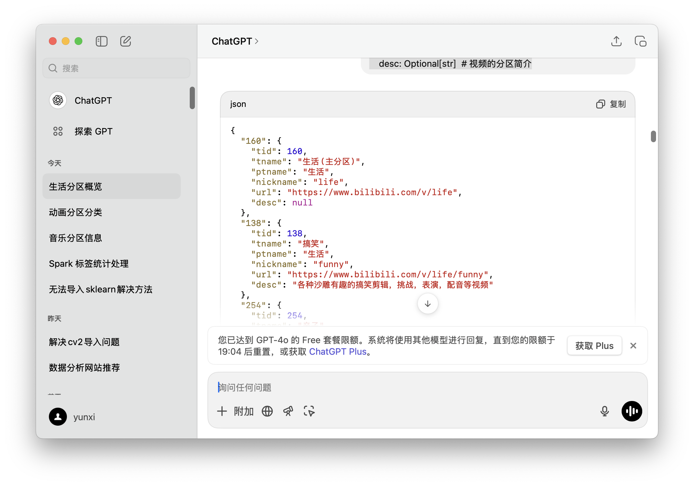The width and height of the screenshot is (694, 486).
Task: Click the scroll-to-bottom arrow button
Action: pyautogui.click(x=427, y=304)
